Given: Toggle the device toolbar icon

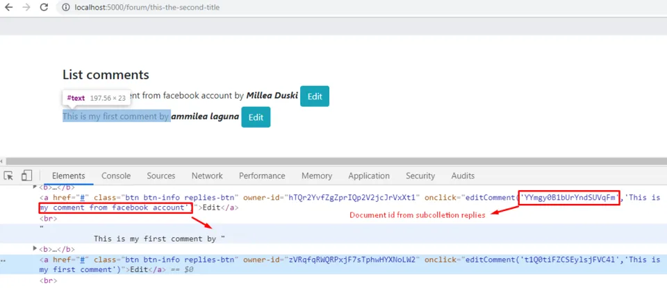Looking at the screenshot, I should click(x=27, y=176).
